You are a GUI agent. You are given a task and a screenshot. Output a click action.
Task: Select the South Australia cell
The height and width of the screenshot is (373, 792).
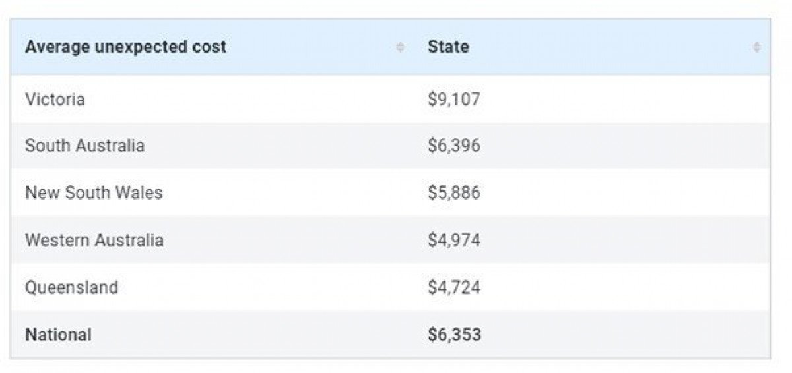[84, 146]
